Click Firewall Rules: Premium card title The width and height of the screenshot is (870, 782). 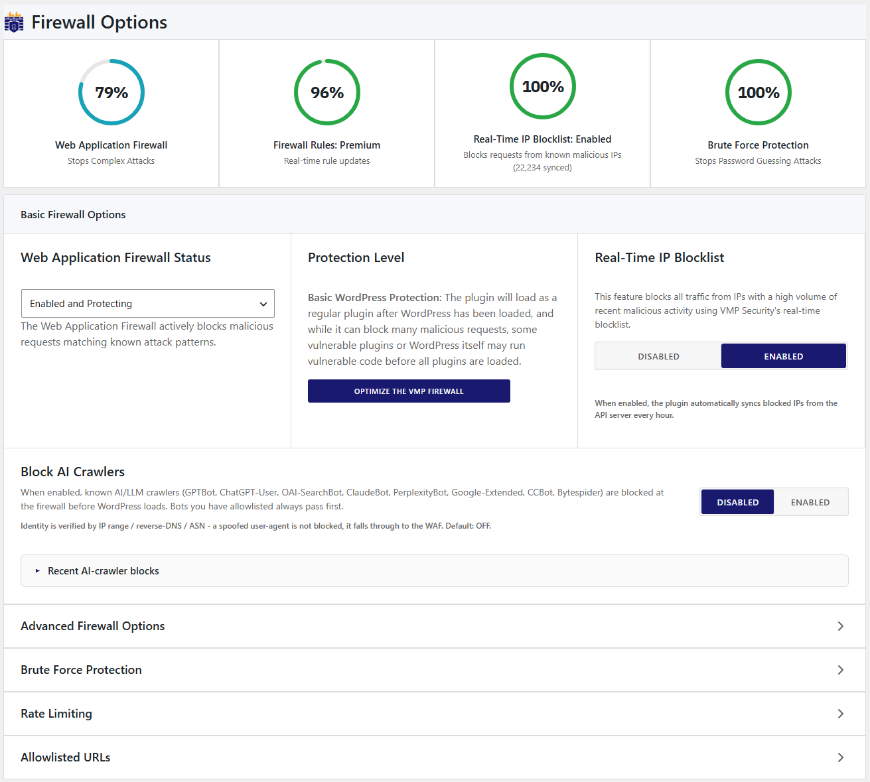pyautogui.click(x=327, y=145)
